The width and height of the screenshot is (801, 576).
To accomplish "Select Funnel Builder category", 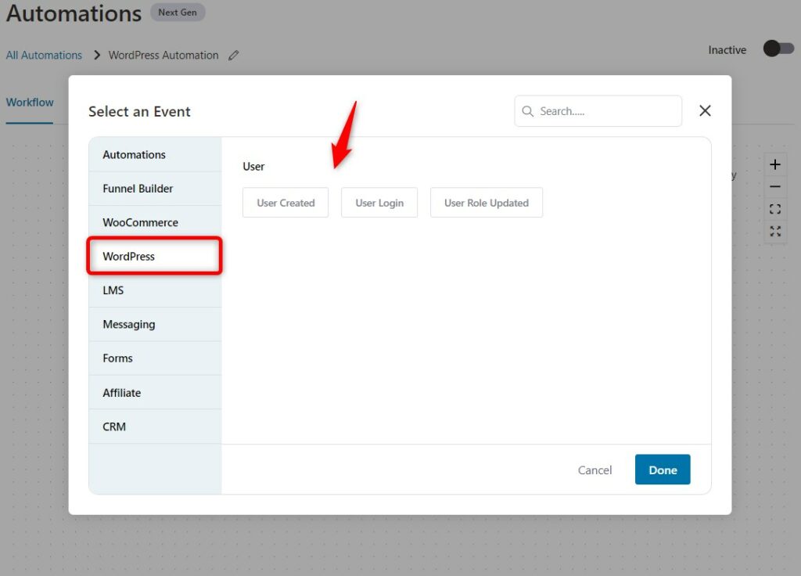I will point(156,189).
